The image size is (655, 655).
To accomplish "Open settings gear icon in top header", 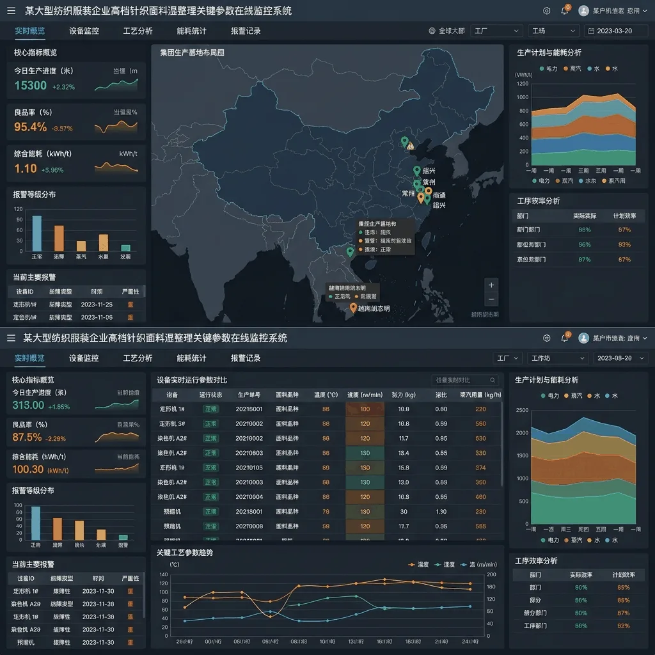I will [546, 11].
